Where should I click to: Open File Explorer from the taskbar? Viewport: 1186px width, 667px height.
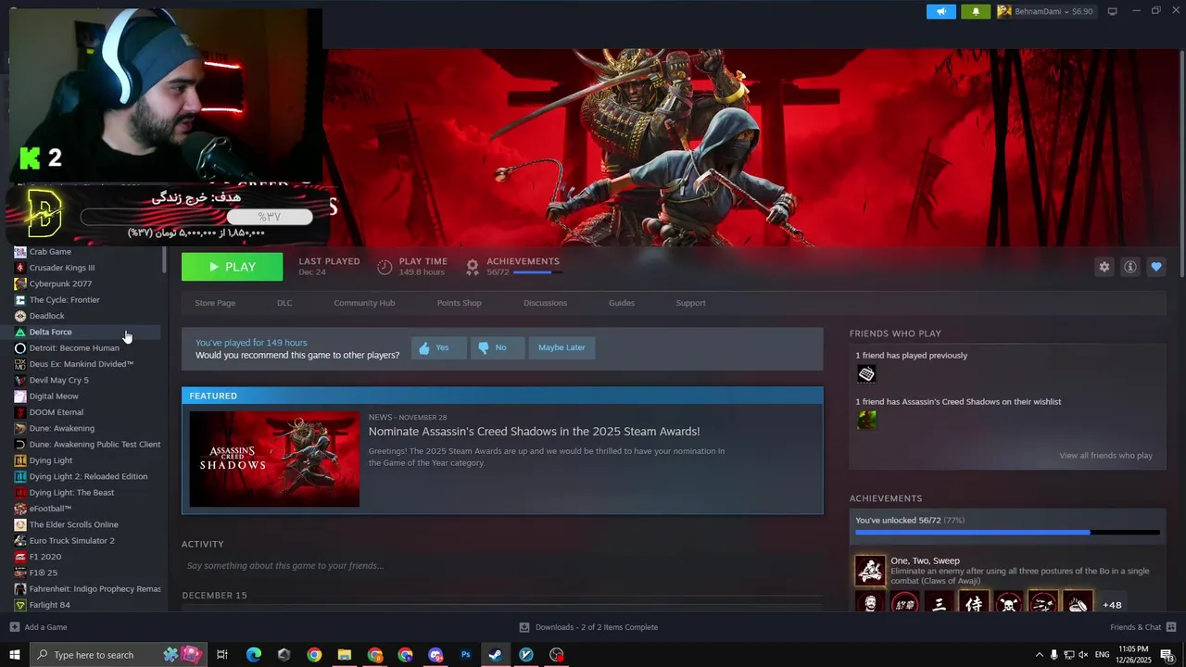[x=345, y=655]
